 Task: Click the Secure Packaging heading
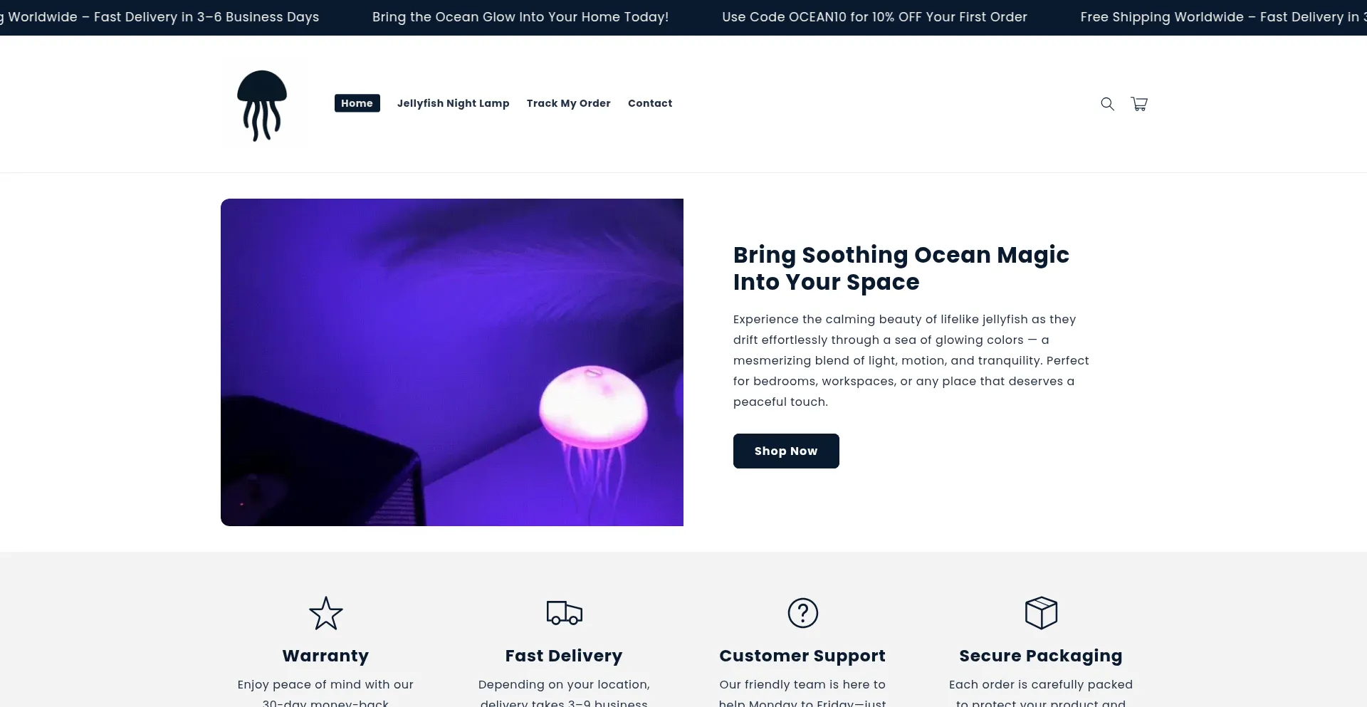tap(1041, 656)
